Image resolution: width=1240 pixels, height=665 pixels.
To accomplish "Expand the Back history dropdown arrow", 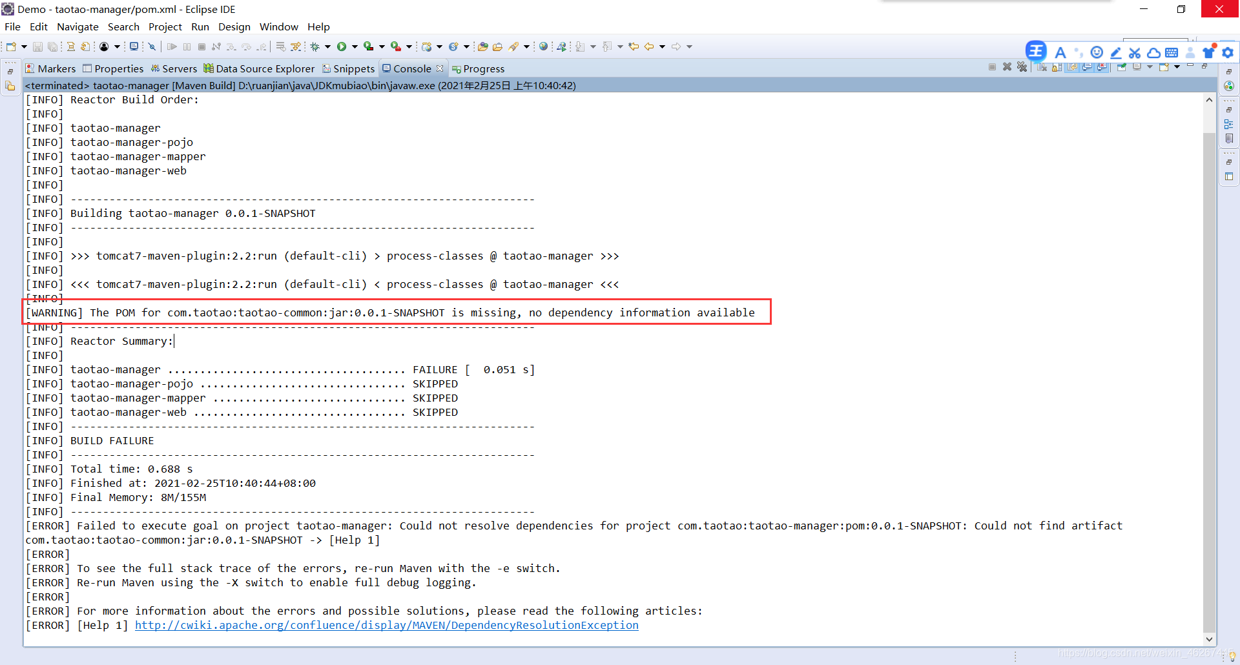I will point(662,46).
